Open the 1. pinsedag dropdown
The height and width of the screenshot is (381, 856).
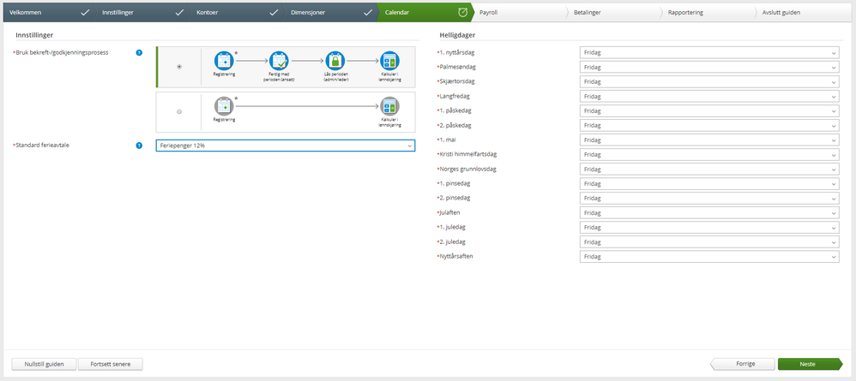[709, 184]
